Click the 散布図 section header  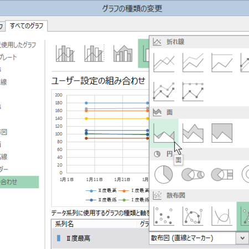199,195
